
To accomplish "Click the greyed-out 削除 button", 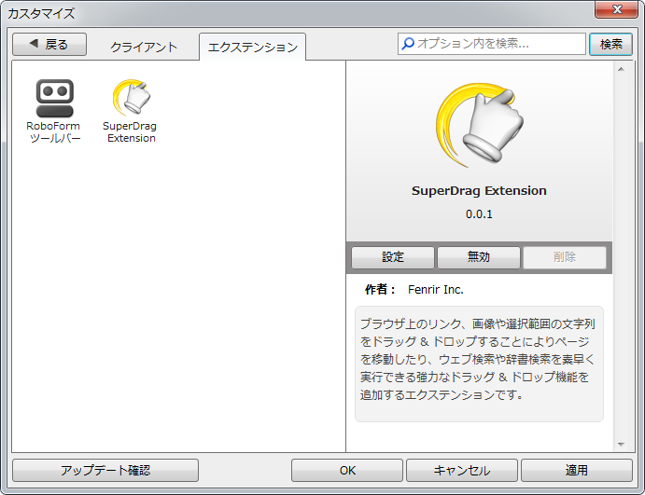I will coord(565,257).
